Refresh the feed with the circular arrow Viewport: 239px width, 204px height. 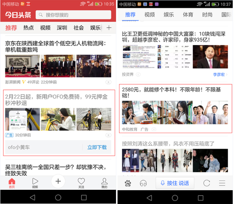tap(207, 183)
